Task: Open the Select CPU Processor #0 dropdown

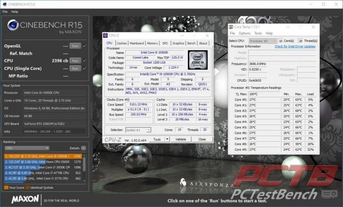Action: click(x=263, y=41)
